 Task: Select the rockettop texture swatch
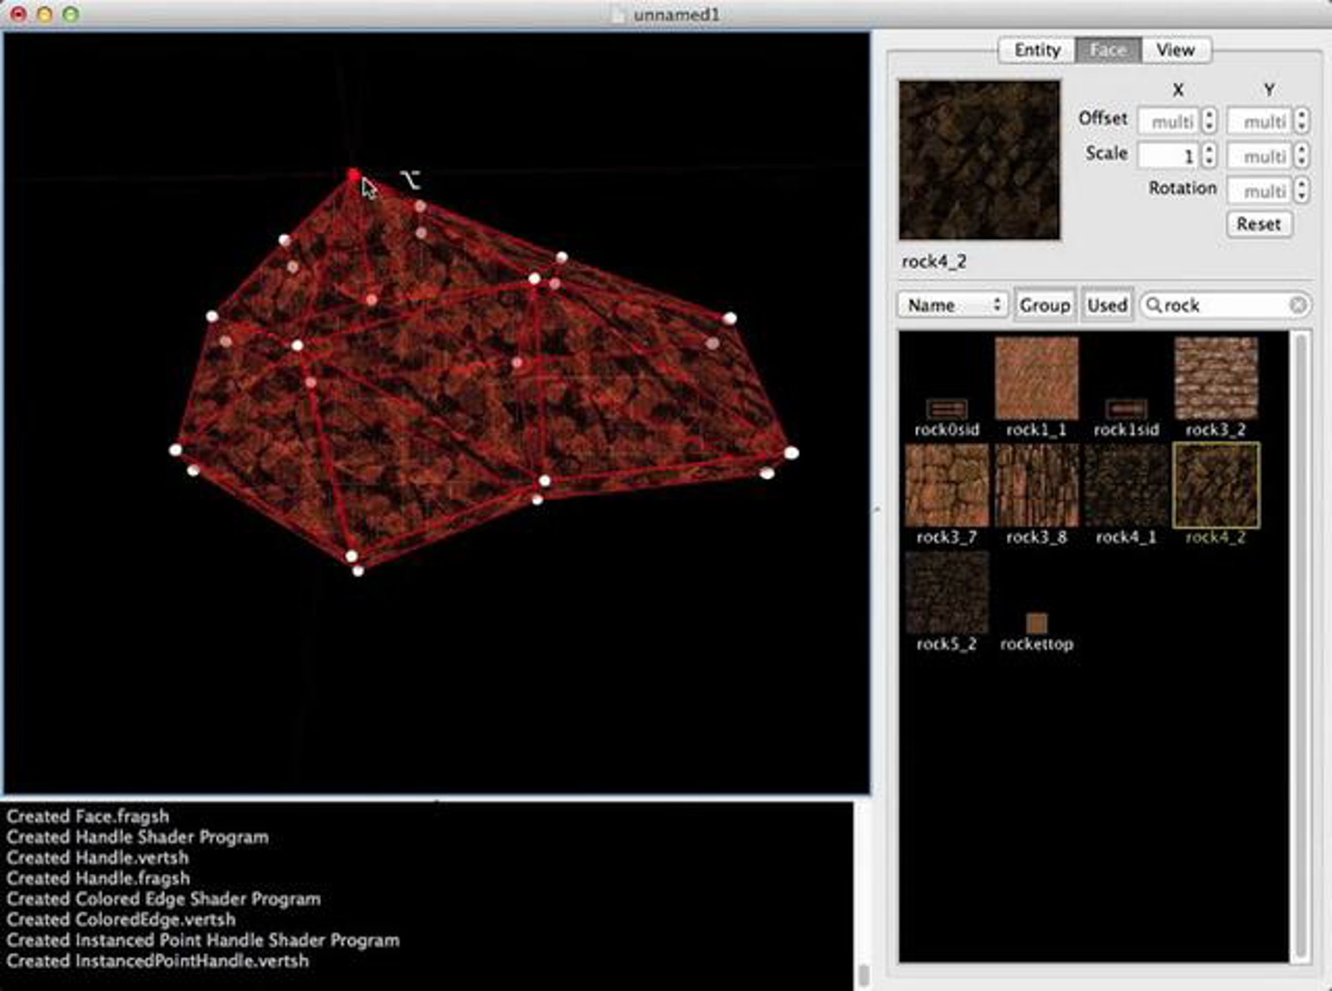pos(1036,623)
